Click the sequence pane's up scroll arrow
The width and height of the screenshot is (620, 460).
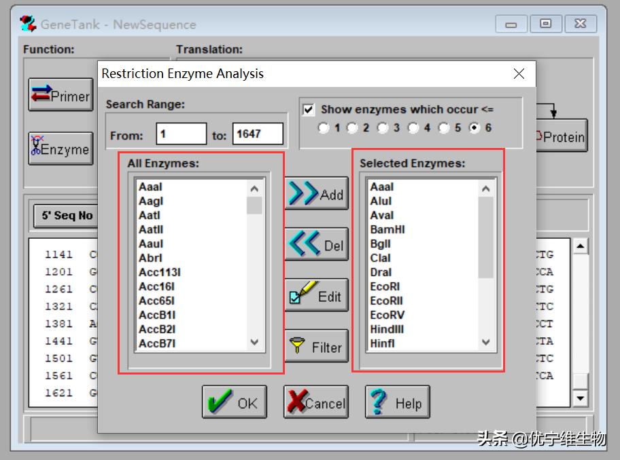(x=580, y=246)
